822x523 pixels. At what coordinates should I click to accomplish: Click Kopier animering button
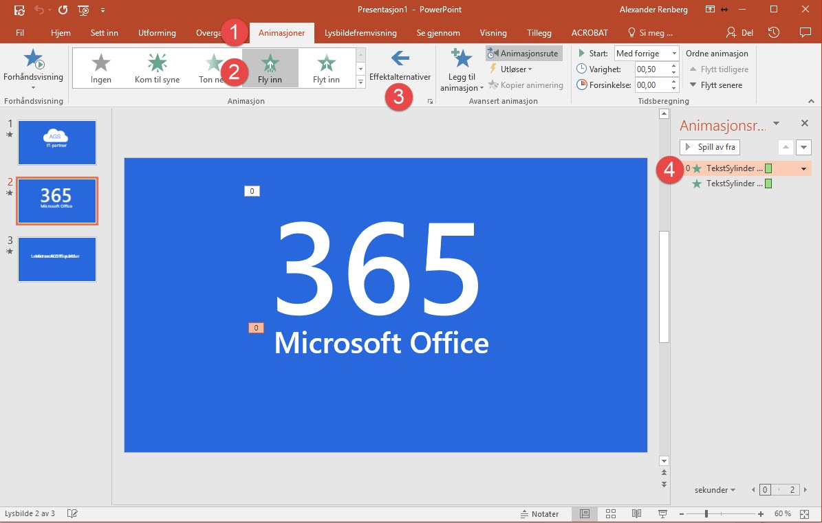click(x=526, y=85)
